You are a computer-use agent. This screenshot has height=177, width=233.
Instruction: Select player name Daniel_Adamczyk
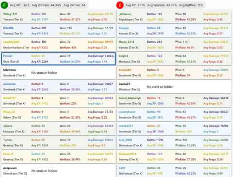[x=130, y=98]
